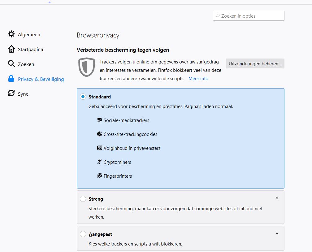Select the Standaard radio button
Viewport: 312px width, 252px height.
click(x=83, y=97)
